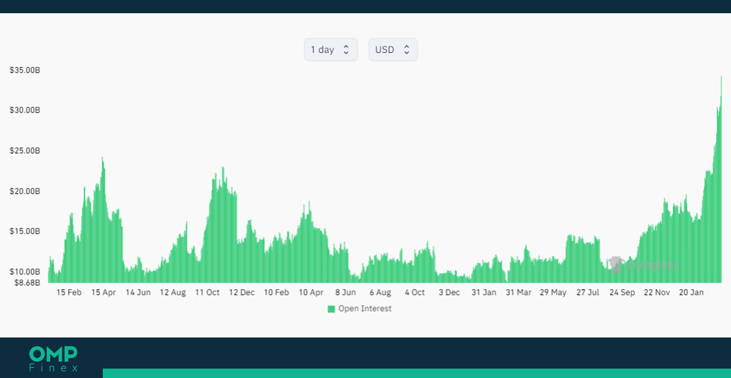Select the $25.00B axis label
This screenshot has width=731, height=378.
(25, 151)
